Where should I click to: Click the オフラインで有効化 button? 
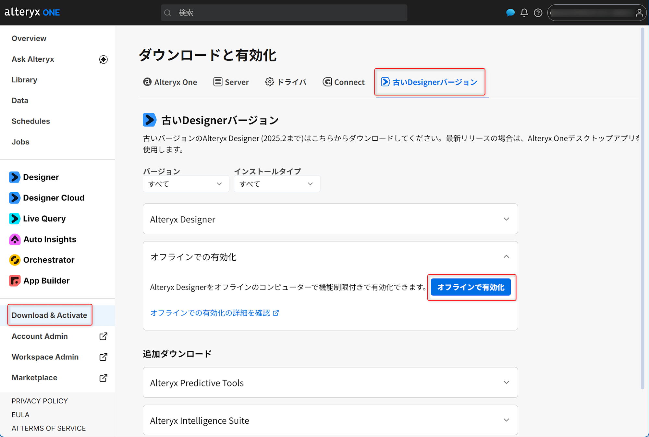tap(471, 287)
